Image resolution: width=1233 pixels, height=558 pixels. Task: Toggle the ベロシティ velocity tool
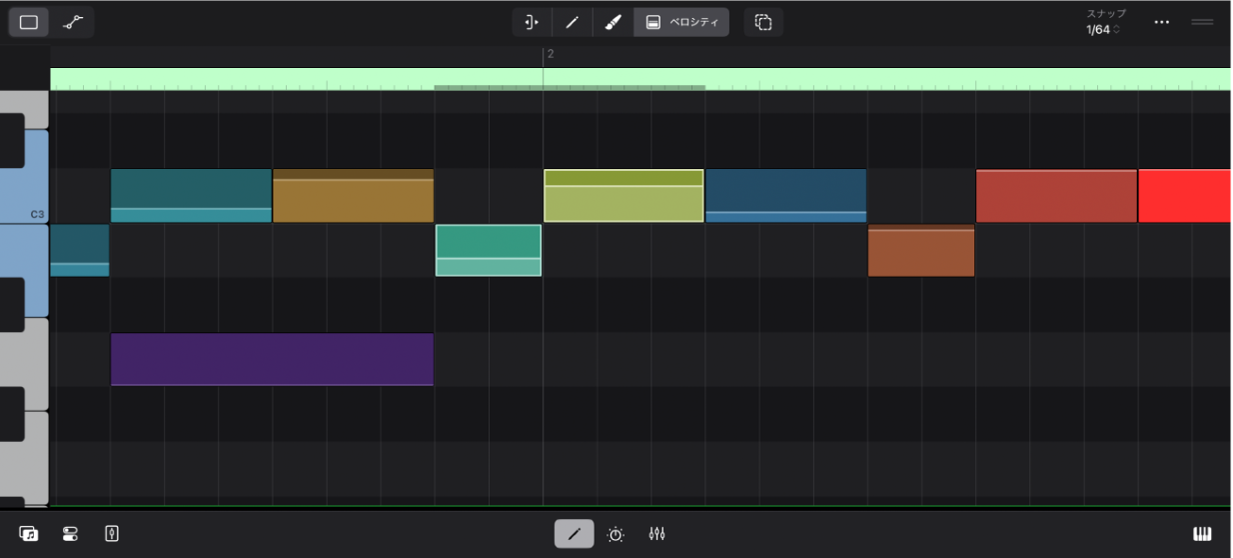click(x=682, y=22)
